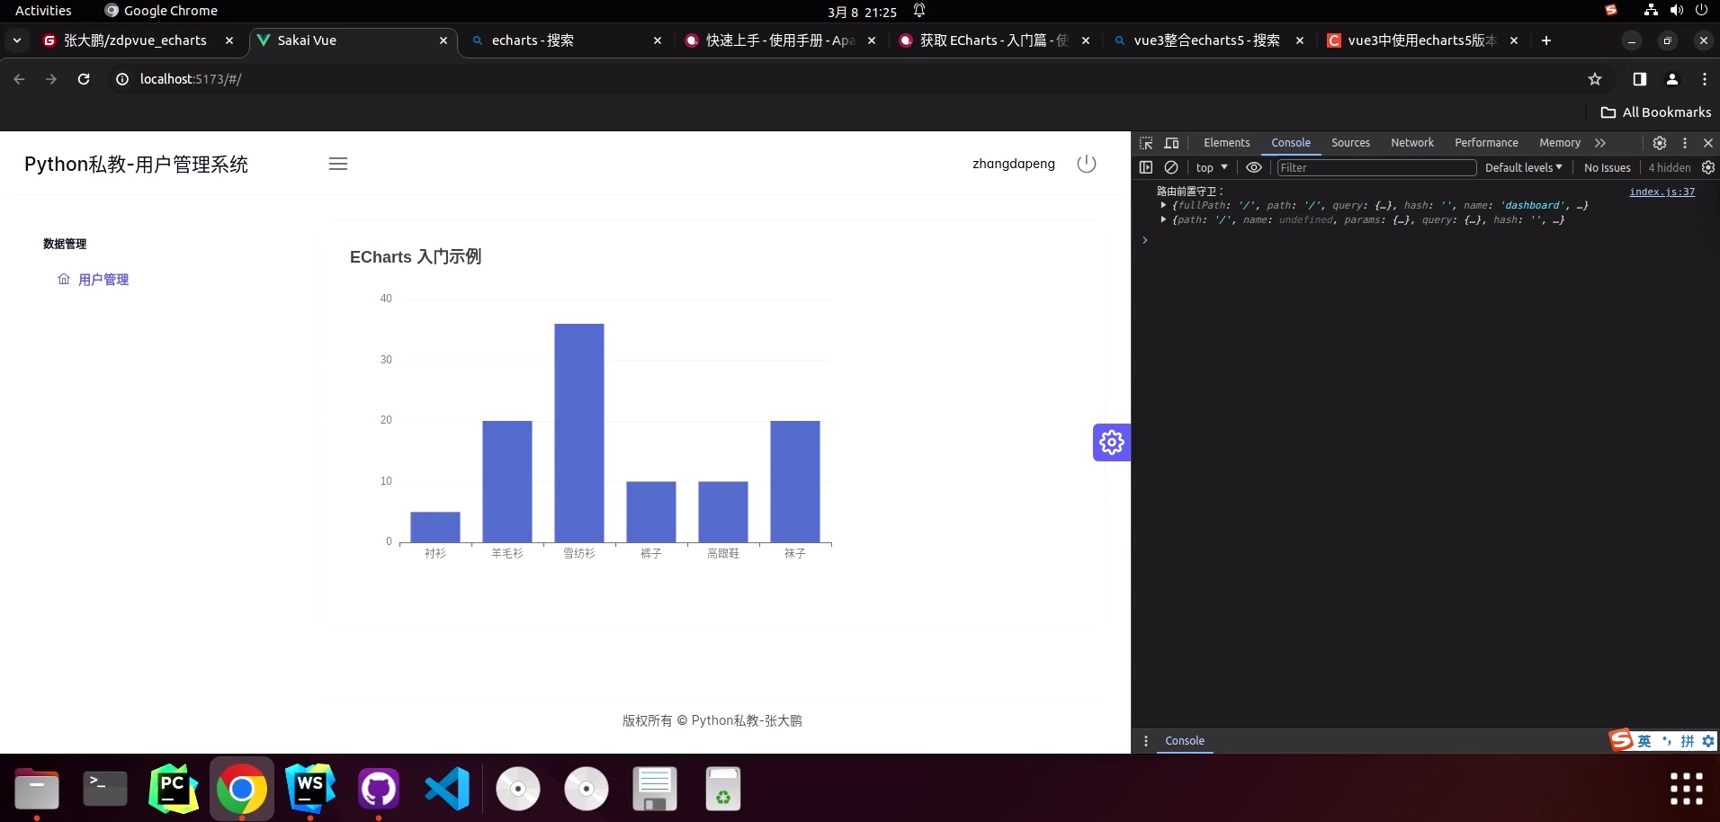Click the power/logout icon beside zhangdapeng
This screenshot has height=822, width=1720.
1086,164
